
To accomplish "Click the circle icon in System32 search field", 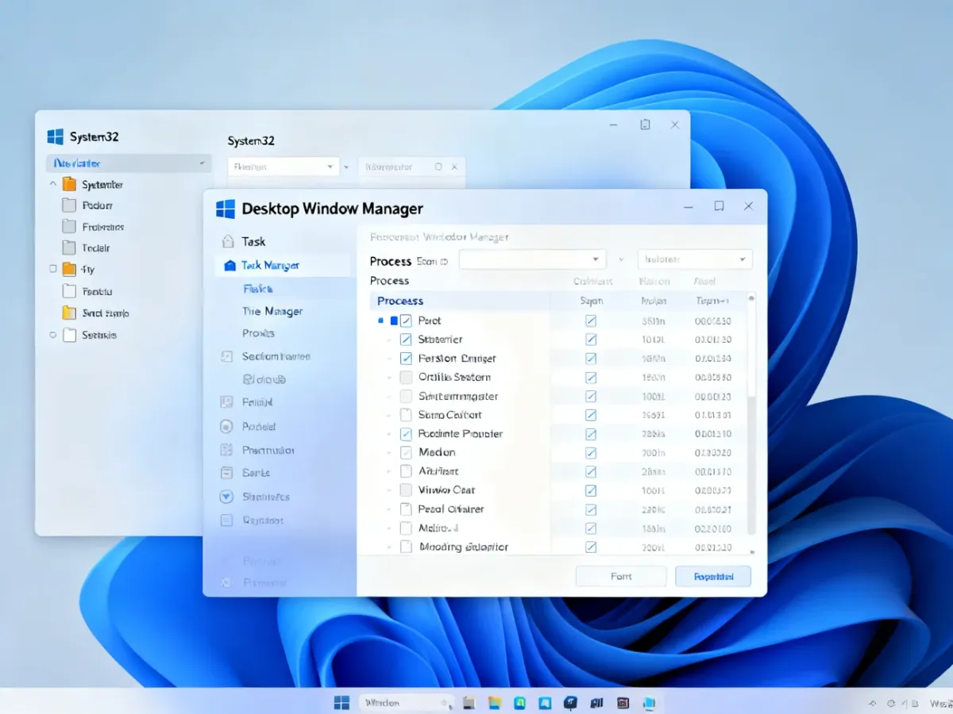I will coord(438,167).
